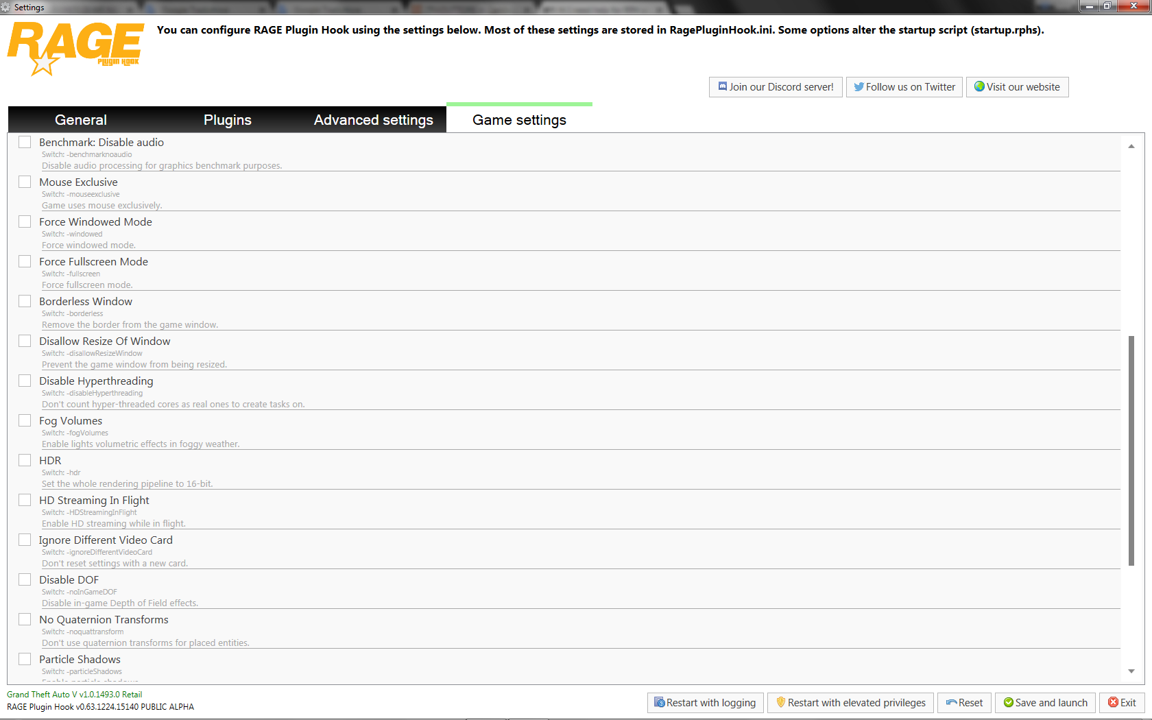Click the green checkmark Save and launch icon
The width and height of the screenshot is (1152, 720).
coord(1009,702)
